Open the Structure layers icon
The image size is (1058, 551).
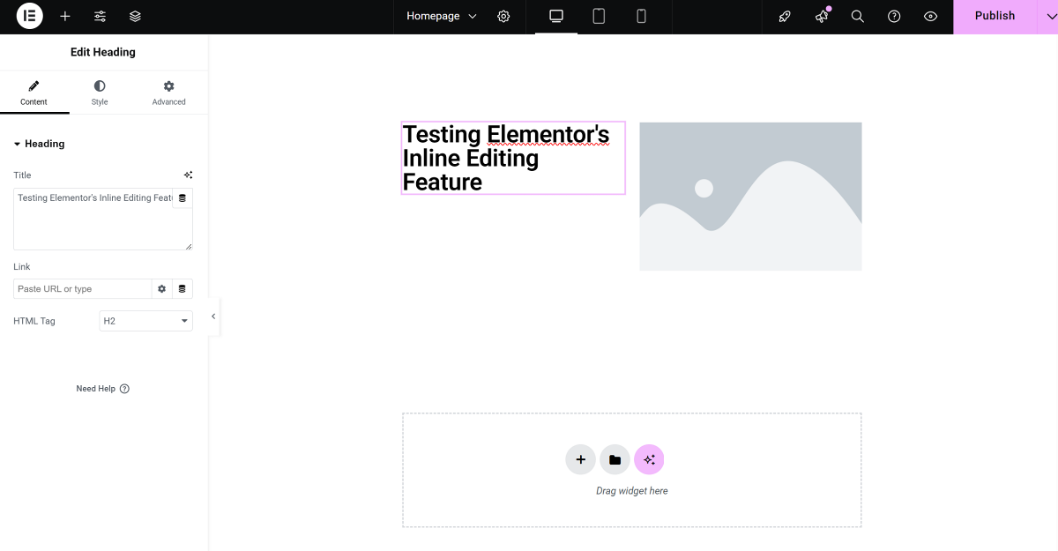[135, 17]
